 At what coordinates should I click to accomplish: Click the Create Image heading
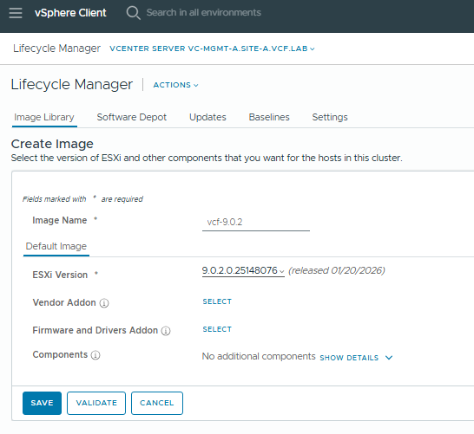tap(52, 144)
